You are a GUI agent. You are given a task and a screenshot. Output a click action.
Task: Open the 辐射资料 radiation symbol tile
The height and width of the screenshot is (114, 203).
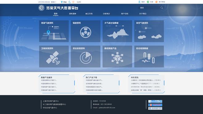click(x=85, y=31)
